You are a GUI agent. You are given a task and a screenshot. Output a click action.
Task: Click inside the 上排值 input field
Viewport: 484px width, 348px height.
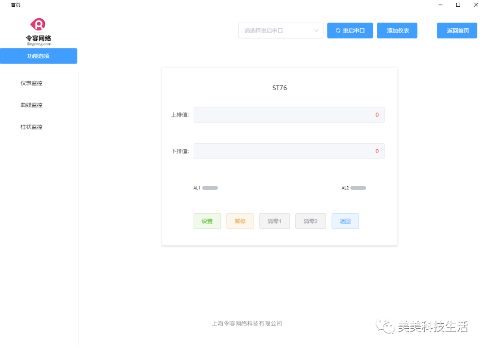point(289,115)
